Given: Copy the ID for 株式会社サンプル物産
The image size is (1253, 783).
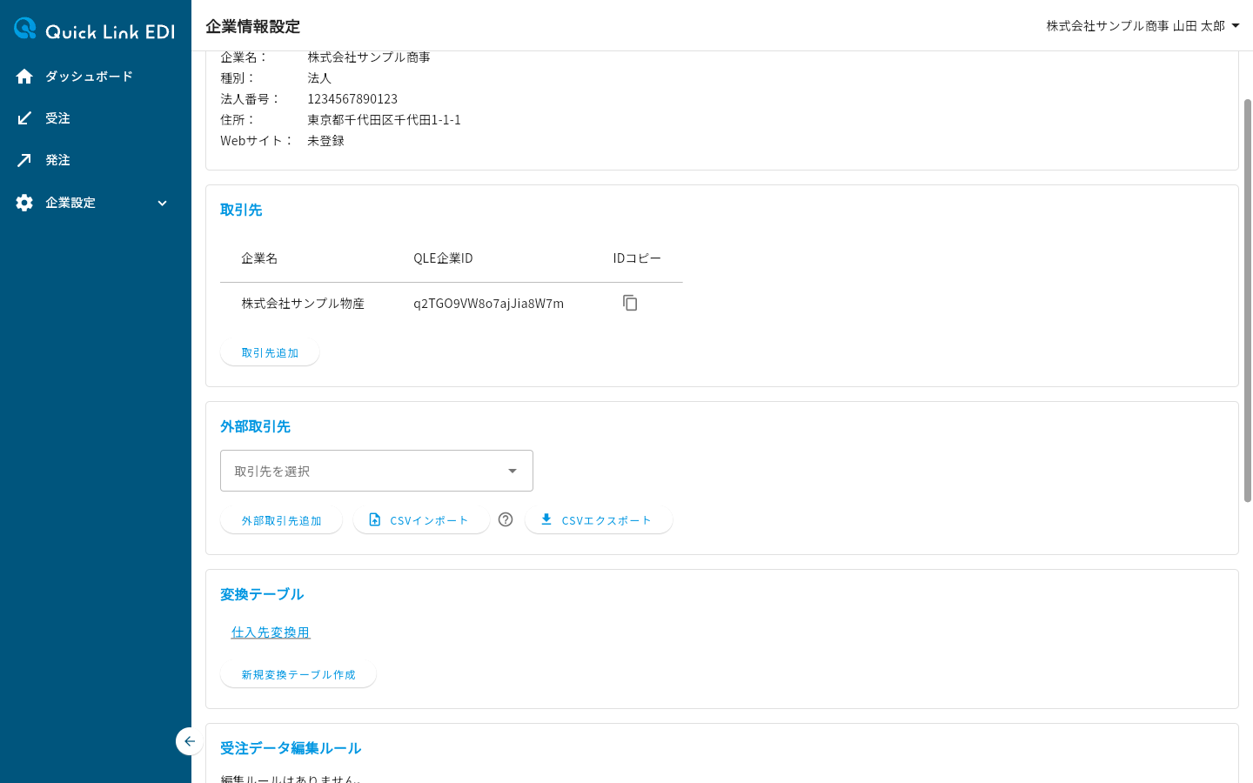Looking at the screenshot, I should (x=630, y=303).
